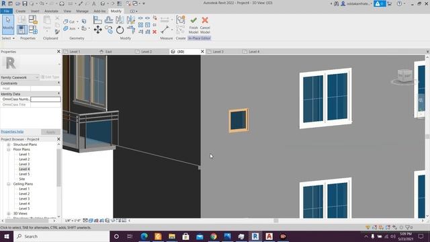Open the Join dropdown arrow

click(x=79, y=28)
